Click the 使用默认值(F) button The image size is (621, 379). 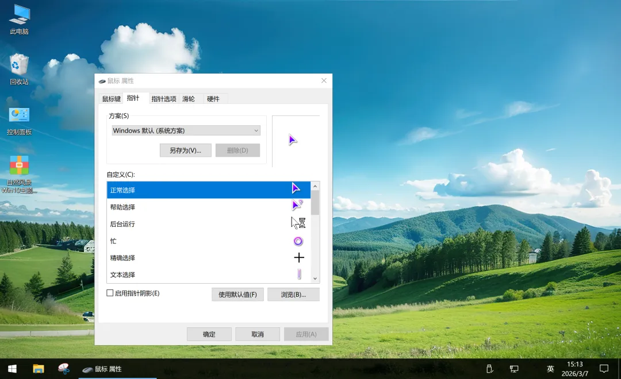pyautogui.click(x=237, y=295)
